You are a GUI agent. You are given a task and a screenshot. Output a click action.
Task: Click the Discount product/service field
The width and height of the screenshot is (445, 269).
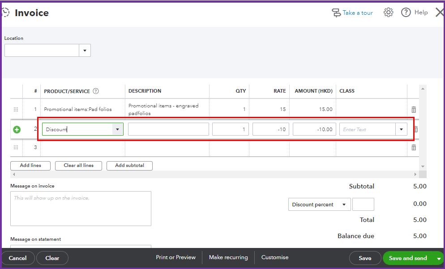pos(77,129)
